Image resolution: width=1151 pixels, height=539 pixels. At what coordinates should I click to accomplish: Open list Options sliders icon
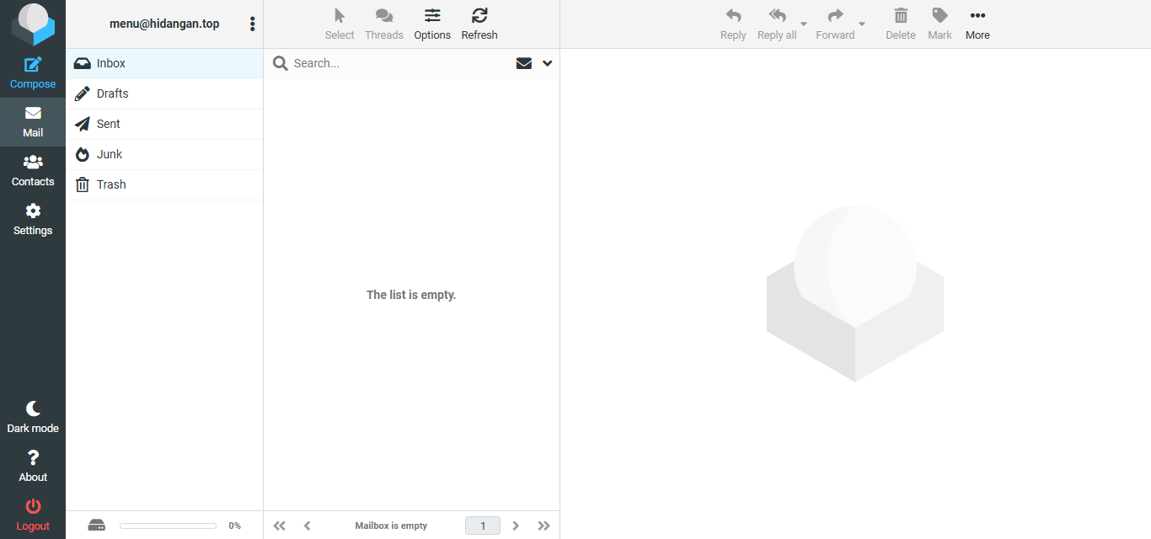pos(432,16)
